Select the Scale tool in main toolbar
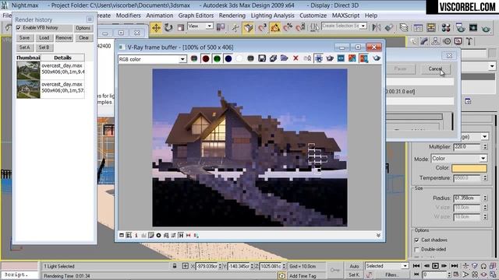 180,28
